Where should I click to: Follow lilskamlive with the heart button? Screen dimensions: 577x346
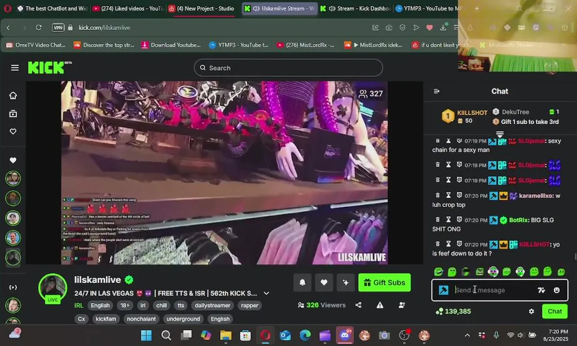click(x=324, y=283)
